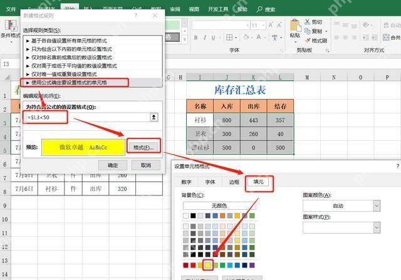Select the row 10 header

[x=5, y=219]
